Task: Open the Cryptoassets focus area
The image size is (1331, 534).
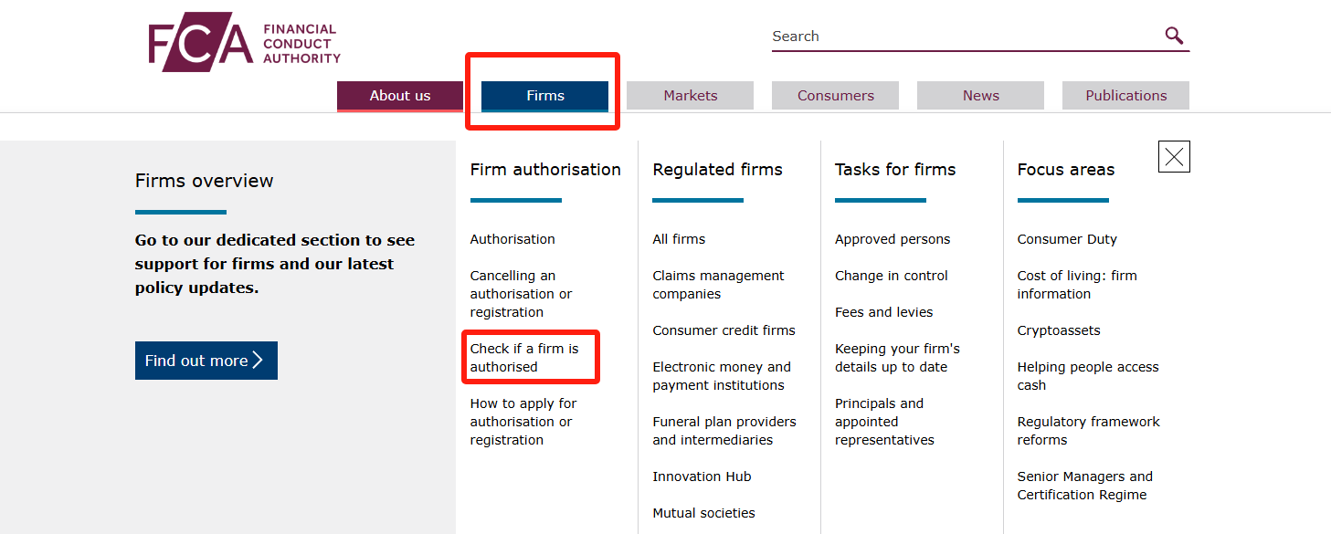Action: 1059,330
